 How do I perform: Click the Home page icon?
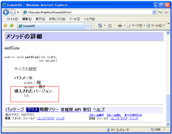click(x=100, y=26)
